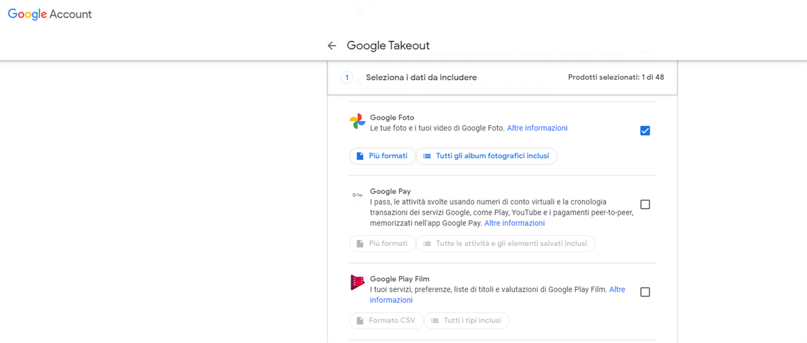Click the Seleziona i dati da includere header
This screenshot has height=343, width=807.
pyautogui.click(x=421, y=78)
